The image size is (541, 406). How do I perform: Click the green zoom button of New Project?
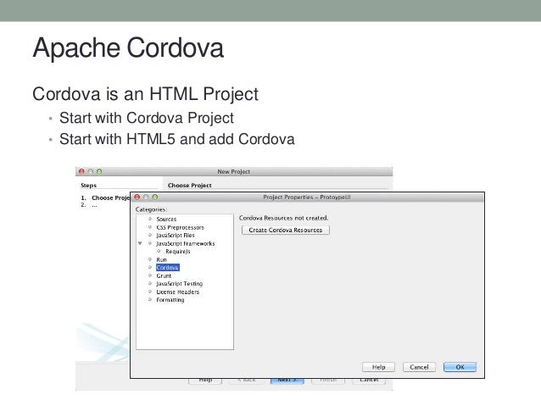[99, 171]
